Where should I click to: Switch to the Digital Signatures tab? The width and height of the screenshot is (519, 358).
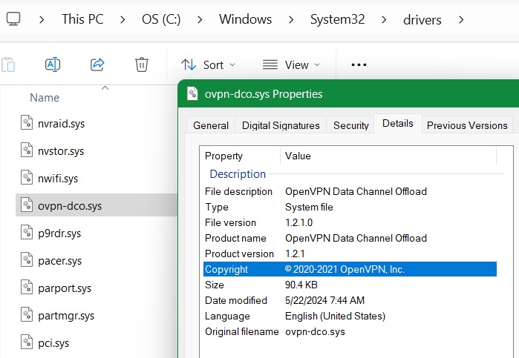click(x=281, y=125)
